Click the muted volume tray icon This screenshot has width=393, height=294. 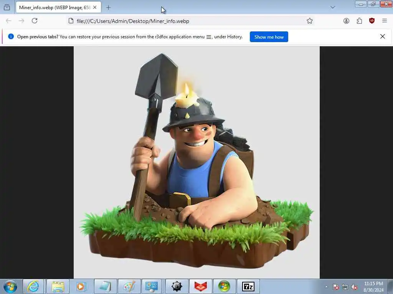[x=354, y=287]
